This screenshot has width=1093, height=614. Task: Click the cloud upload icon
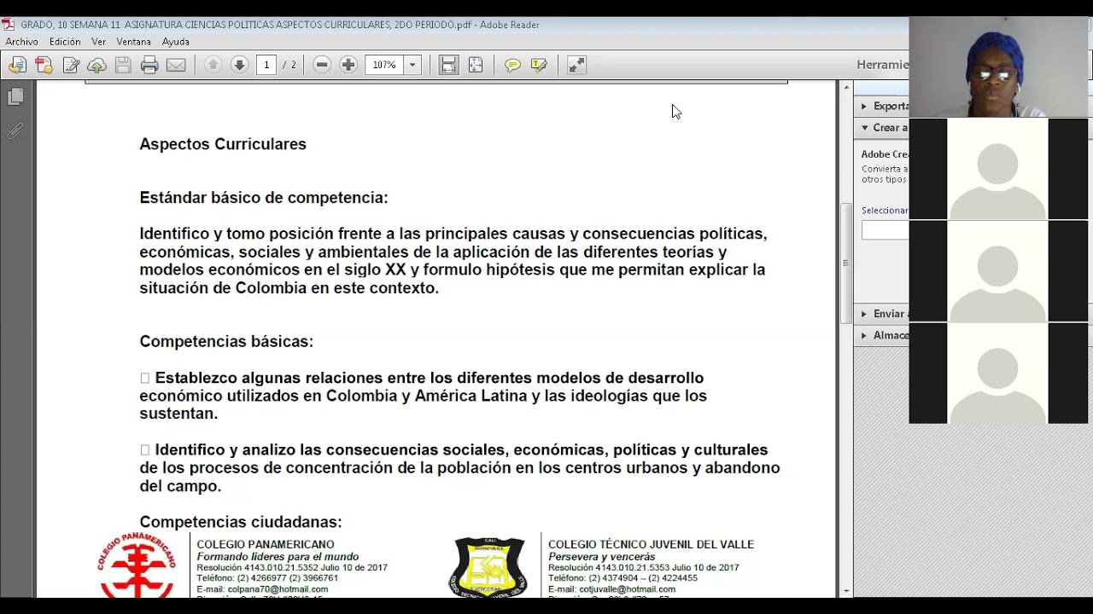pos(96,65)
